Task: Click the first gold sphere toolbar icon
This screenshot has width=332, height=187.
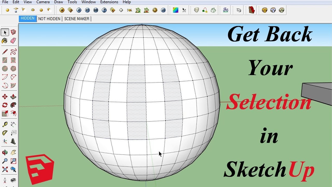Action: click(7, 10)
